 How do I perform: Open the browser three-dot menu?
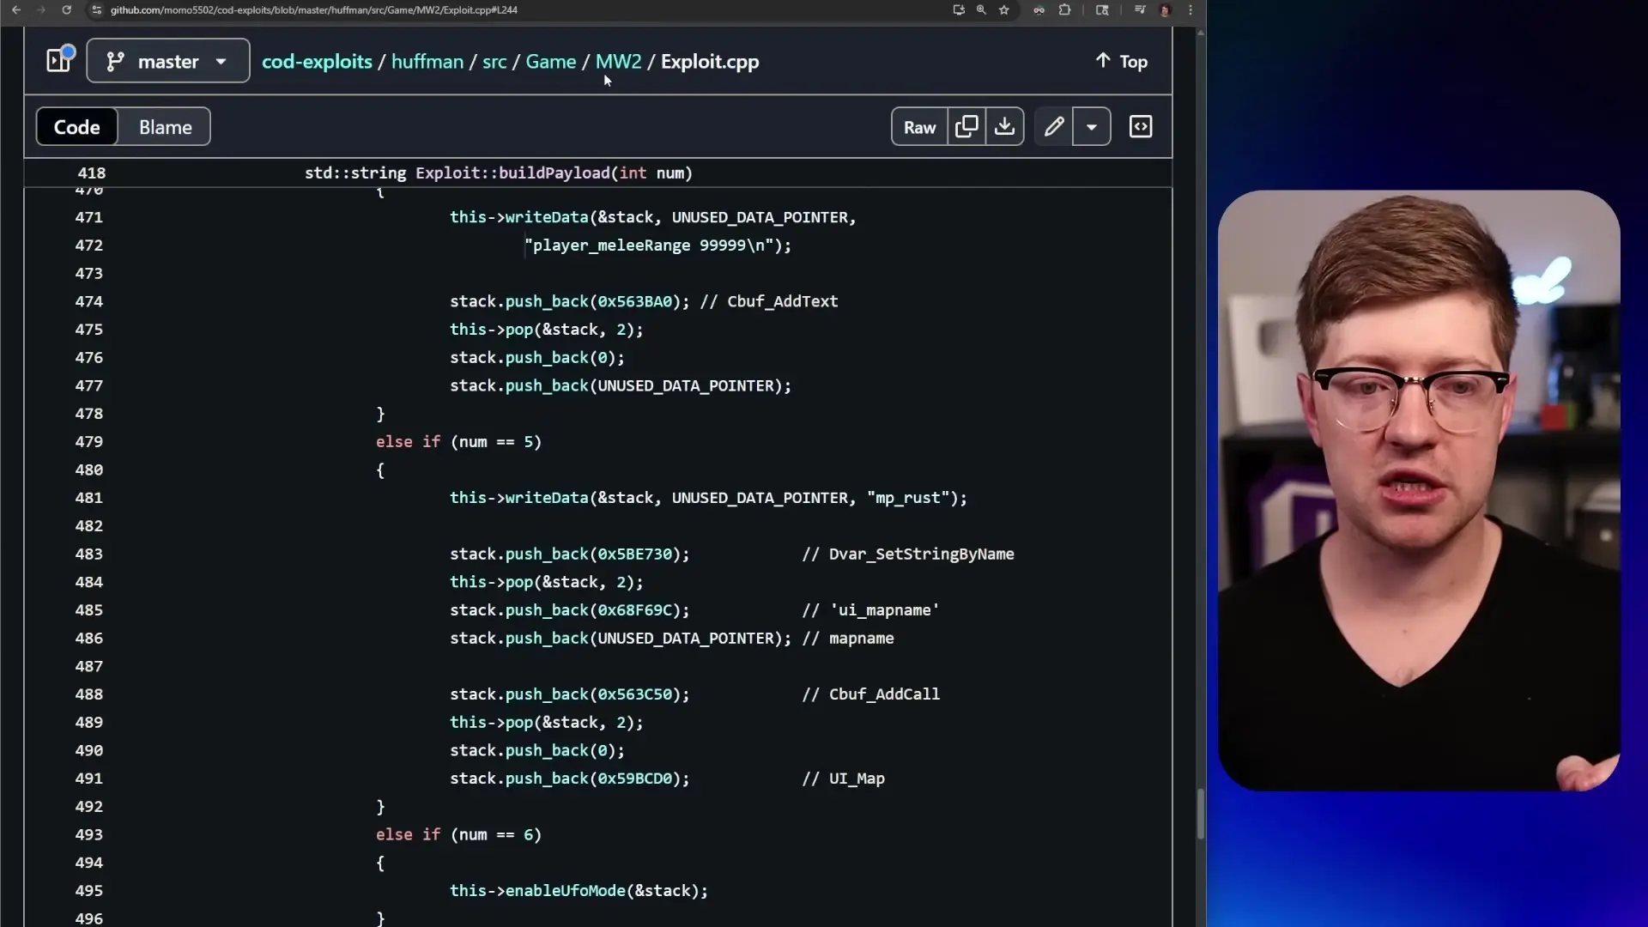[x=1191, y=9]
